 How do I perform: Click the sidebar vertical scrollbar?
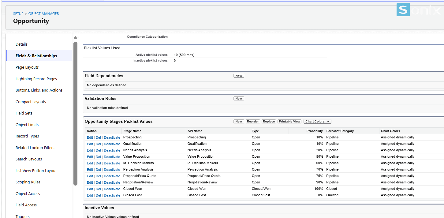tap(75, 113)
